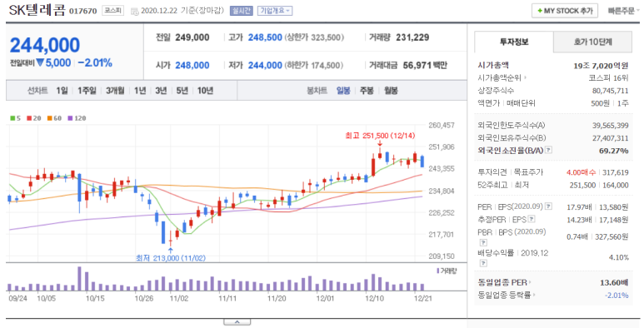The width and height of the screenshot is (644, 328).
Task: Click help icon under PBR BPS(2020.09)
Action: pos(483,242)
